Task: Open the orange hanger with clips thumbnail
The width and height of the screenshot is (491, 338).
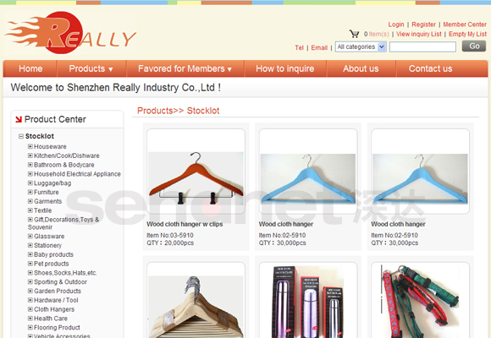Action: [196, 172]
